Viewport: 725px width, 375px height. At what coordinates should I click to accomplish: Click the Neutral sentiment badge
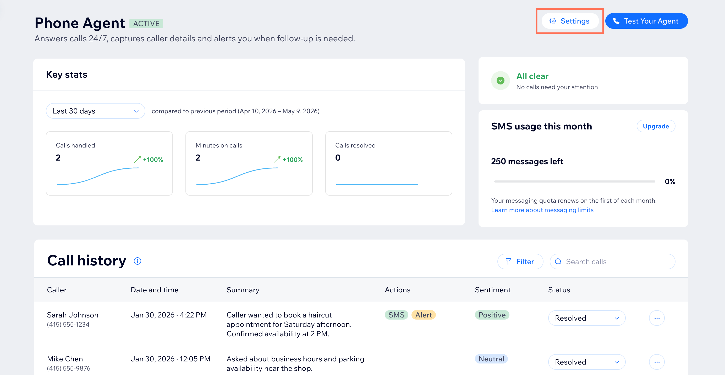pos(491,359)
